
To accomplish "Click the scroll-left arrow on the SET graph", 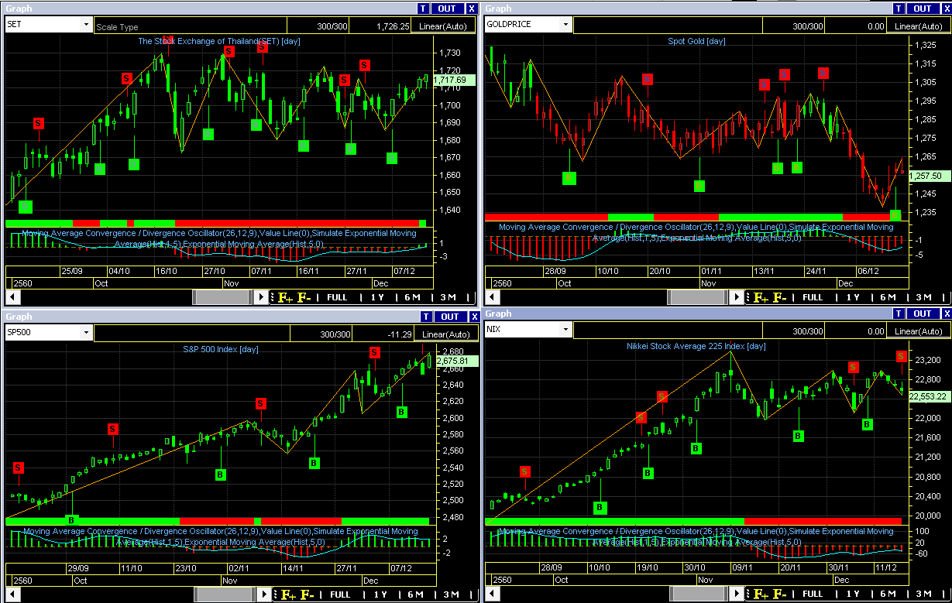I will [12, 297].
